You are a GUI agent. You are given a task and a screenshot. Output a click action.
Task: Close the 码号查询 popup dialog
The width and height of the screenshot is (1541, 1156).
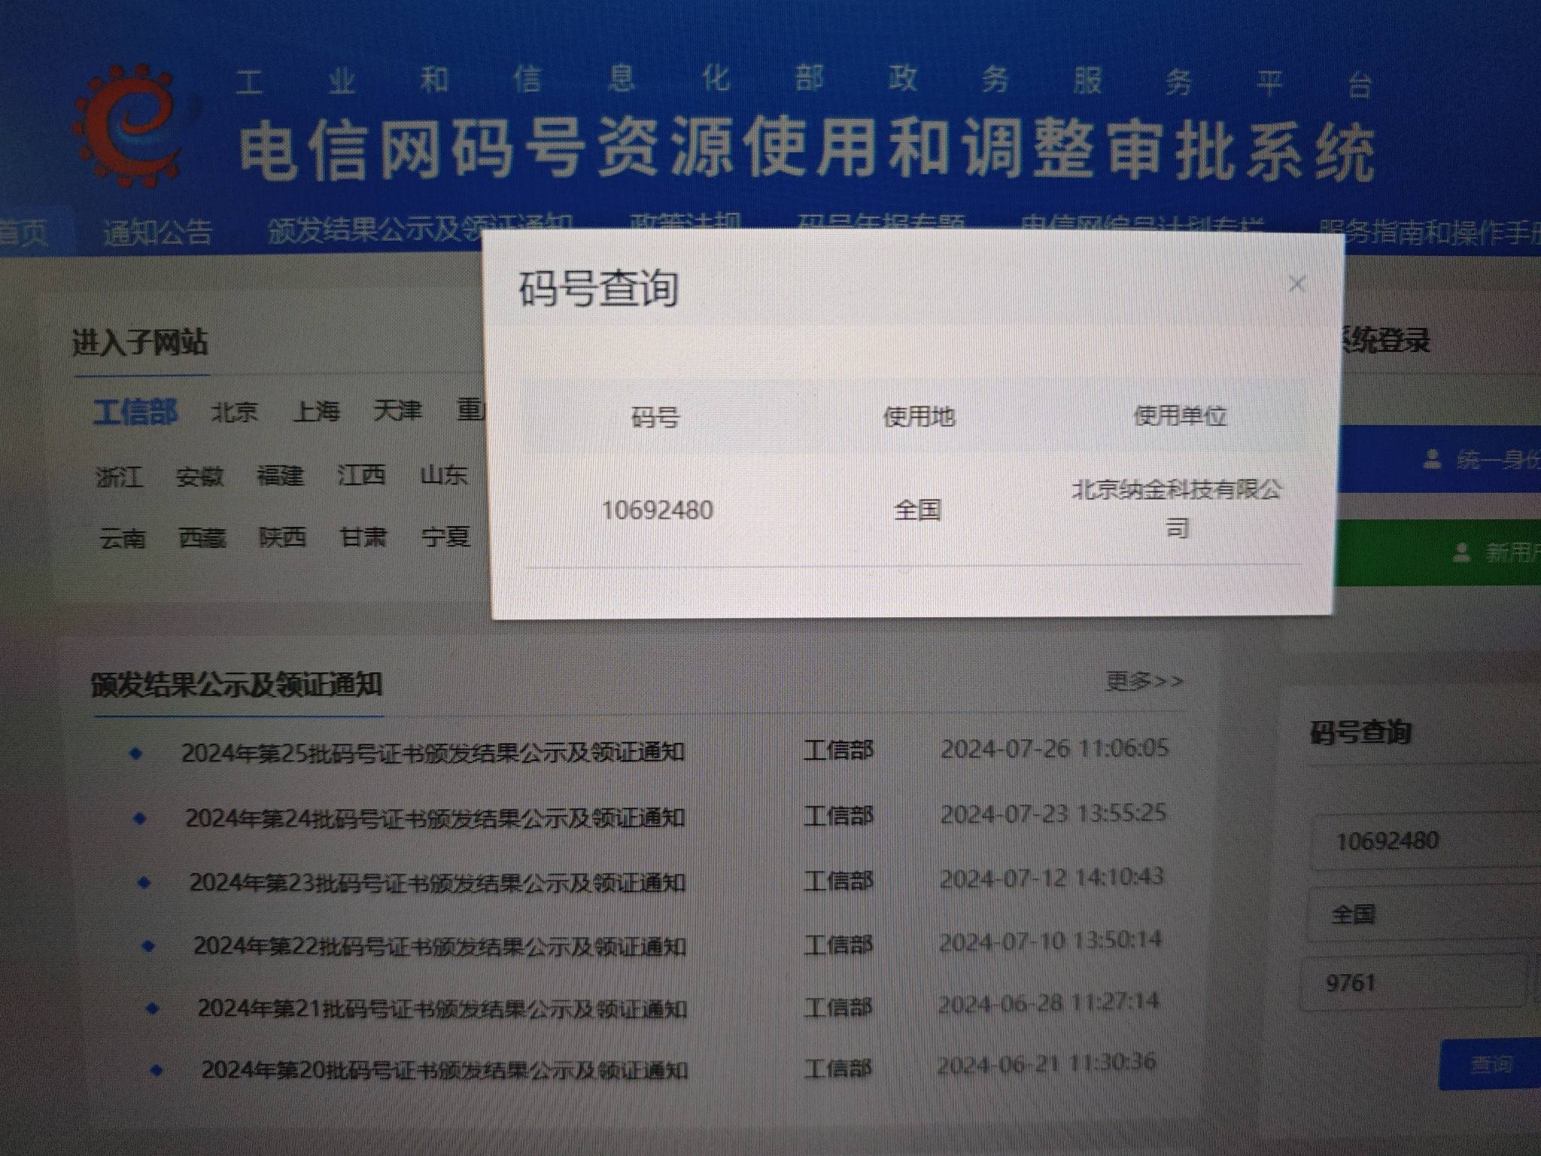pos(1296,284)
